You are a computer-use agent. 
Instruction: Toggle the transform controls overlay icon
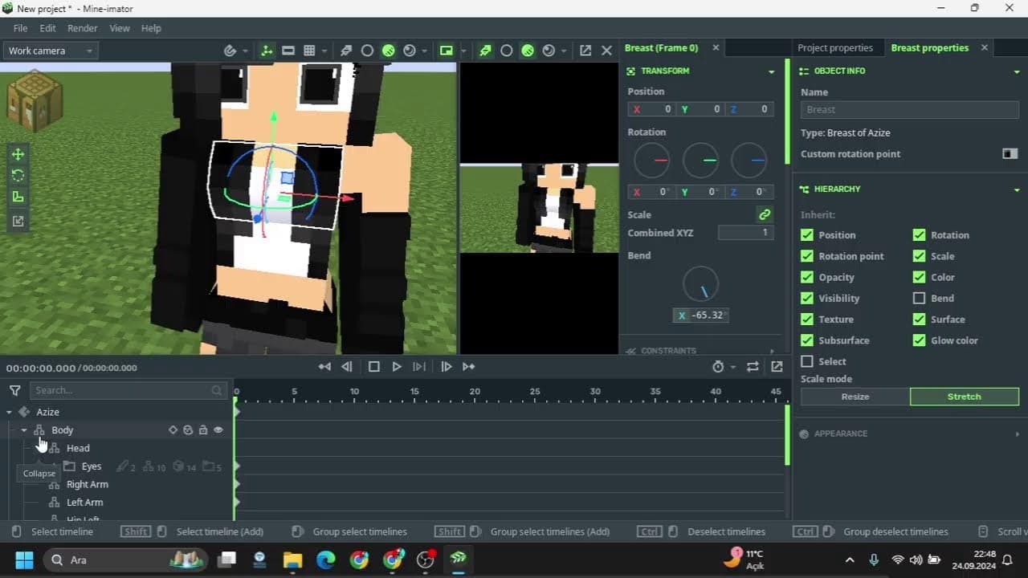pyautogui.click(x=267, y=51)
